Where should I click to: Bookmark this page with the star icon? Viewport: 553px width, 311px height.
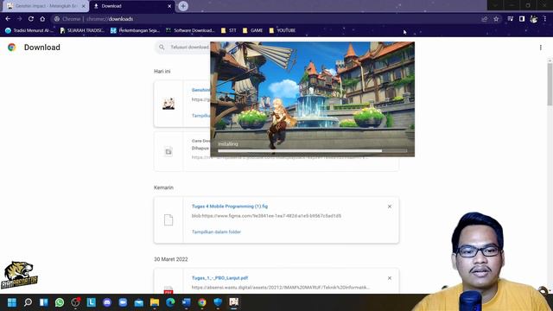(x=496, y=19)
